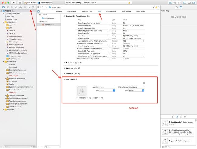Screen dimensions: 197x149
Task: Expand Supported interface orientations row
Action: (x=78, y=43)
